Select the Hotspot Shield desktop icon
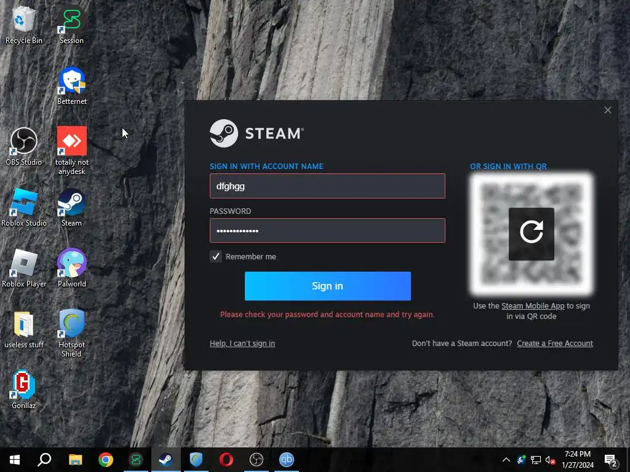Screen dimensions: 630x472 pyautogui.click(x=71, y=333)
